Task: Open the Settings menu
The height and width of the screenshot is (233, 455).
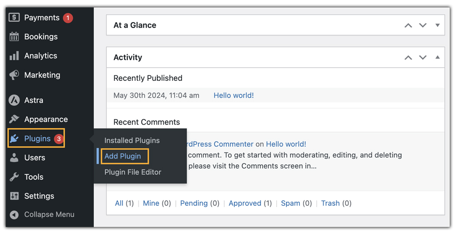Action: pyautogui.click(x=39, y=196)
